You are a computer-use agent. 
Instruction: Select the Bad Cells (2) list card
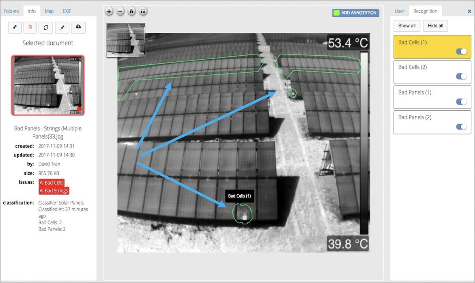pyautogui.click(x=432, y=72)
